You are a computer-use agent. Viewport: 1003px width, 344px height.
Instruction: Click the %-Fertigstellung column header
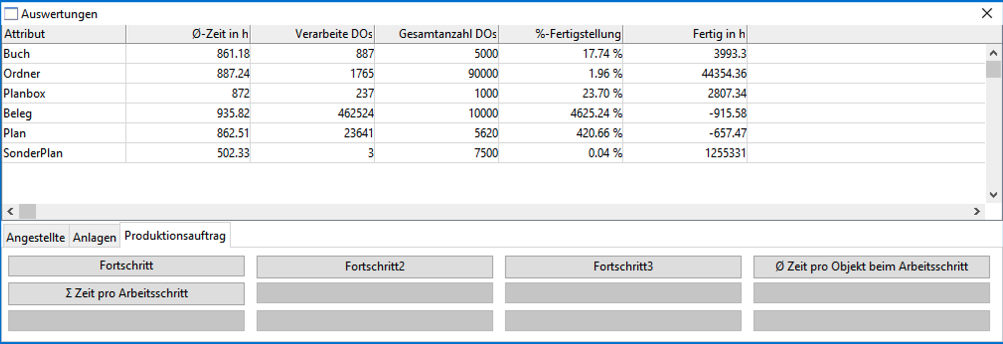coord(561,34)
